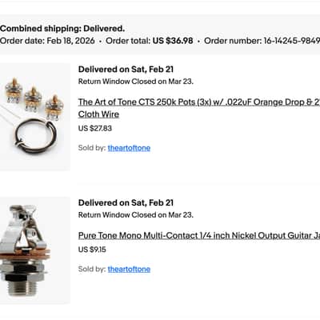Viewport: 320px width, 320px height.
Task: Click the 'Cloth Wire' part of the pots title
Action: coord(98,114)
